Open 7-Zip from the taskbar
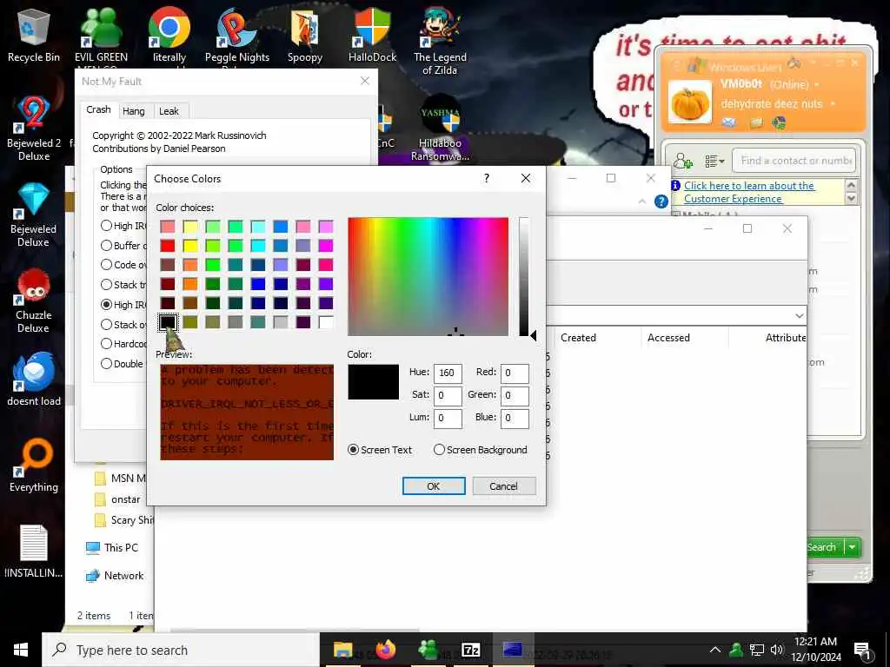The image size is (890, 667). tap(470, 650)
